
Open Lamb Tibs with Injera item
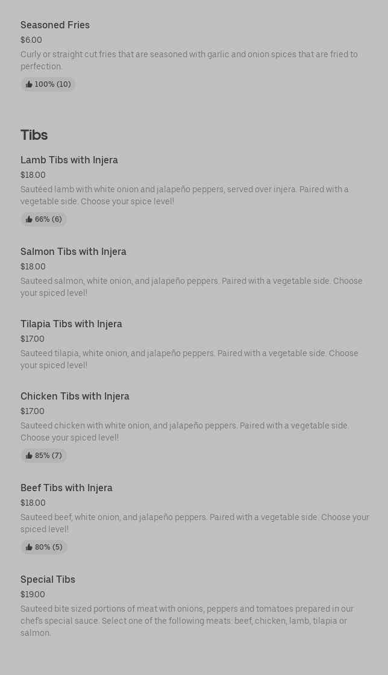coord(69,160)
